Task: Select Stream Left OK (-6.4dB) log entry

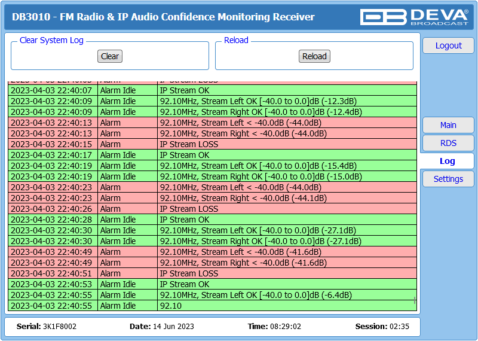Action: pos(212,295)
